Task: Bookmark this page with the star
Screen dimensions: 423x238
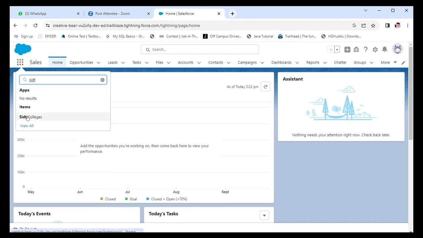Action: [x=373, y=25]
